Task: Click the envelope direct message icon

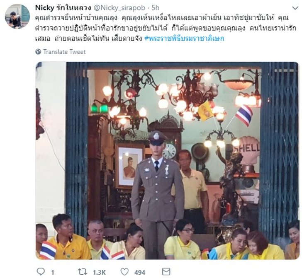Action: (x=166, y=272)
